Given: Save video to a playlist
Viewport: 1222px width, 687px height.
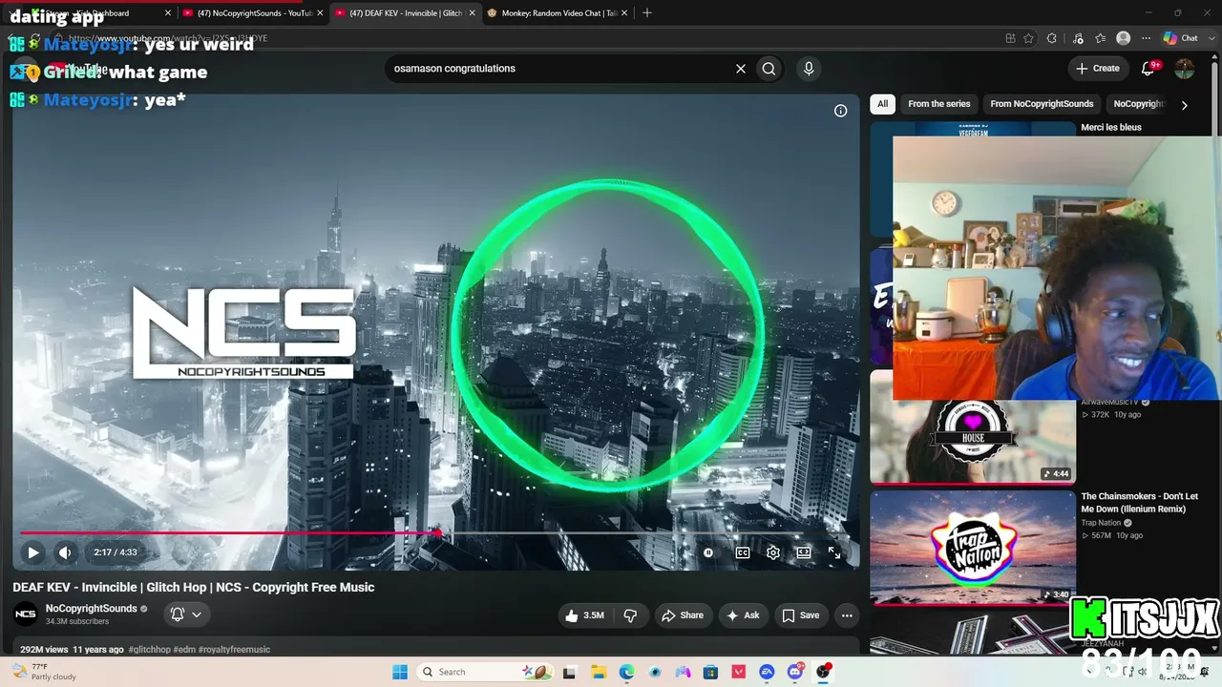Looking at the screenshot, I should click(x=801, y=615).
